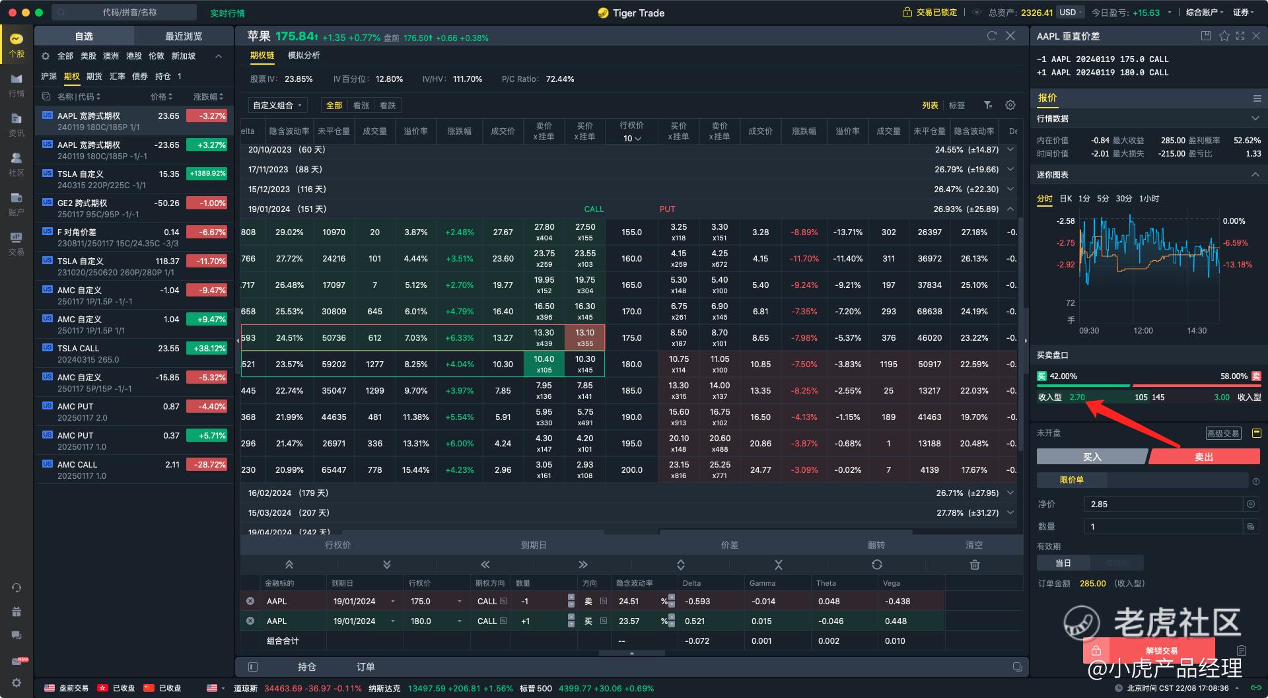The width and height of the screenshot is (1268, 698).
Task: Select TSLA CALL 20240315 265.0 watchlist row
Action: point(134,353)
